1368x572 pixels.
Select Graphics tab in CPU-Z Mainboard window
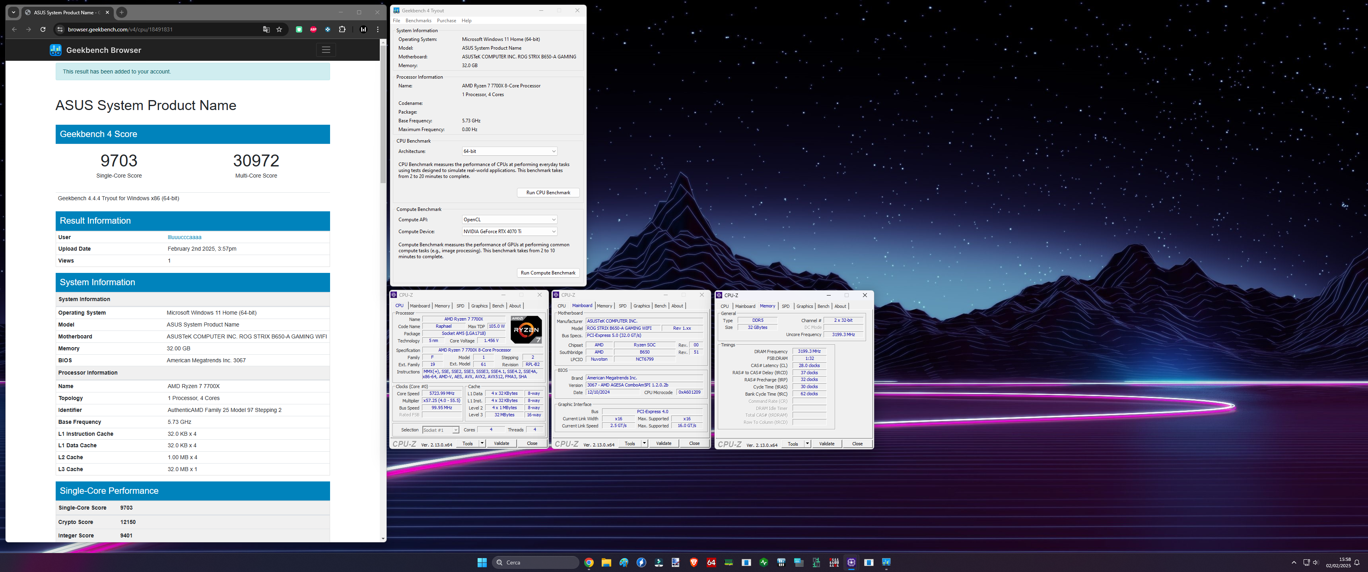[x=641, y=305]
